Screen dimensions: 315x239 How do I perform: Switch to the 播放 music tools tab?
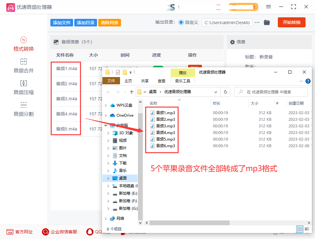point(183,72)
